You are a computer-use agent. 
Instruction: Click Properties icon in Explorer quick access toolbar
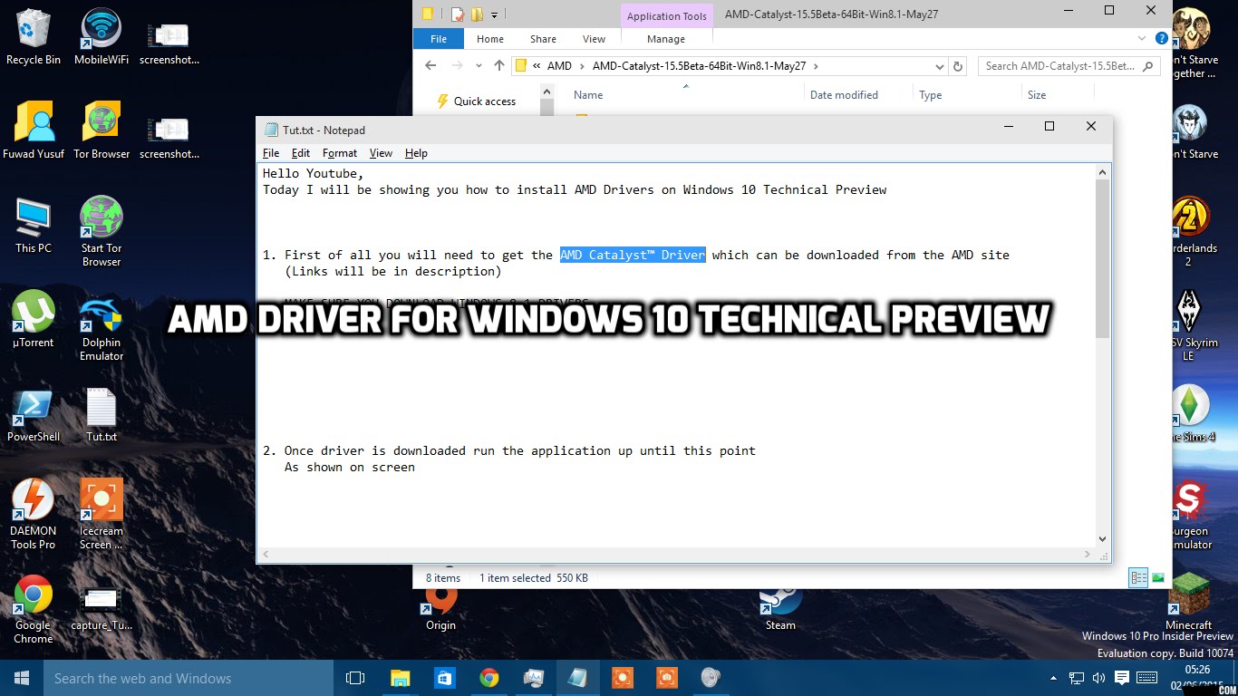coord(458,14)
